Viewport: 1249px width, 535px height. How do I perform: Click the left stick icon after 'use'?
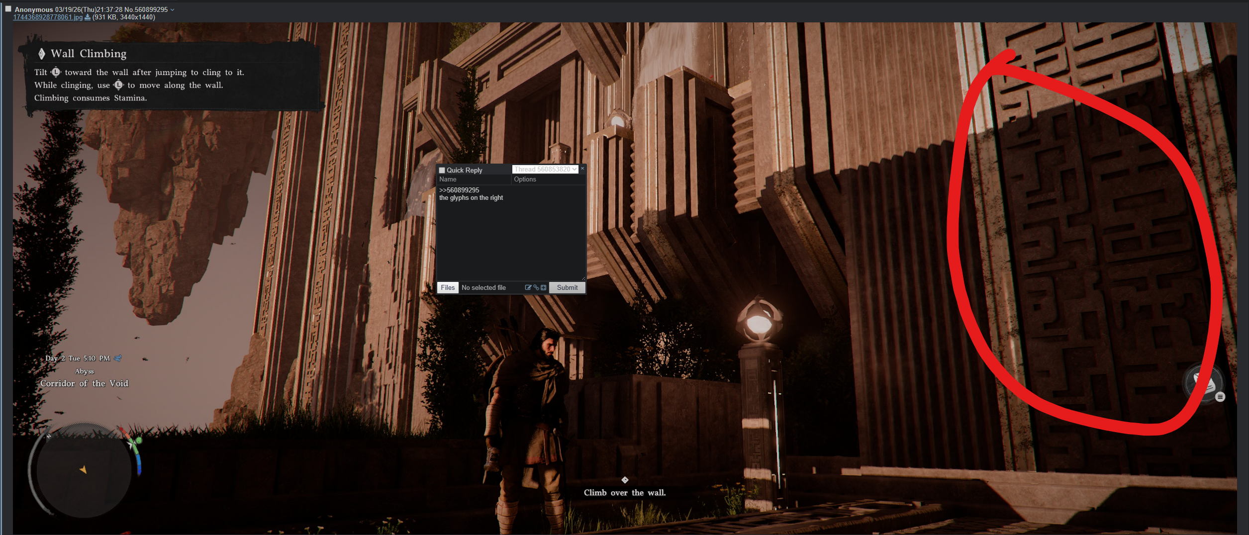click(118, 85)
